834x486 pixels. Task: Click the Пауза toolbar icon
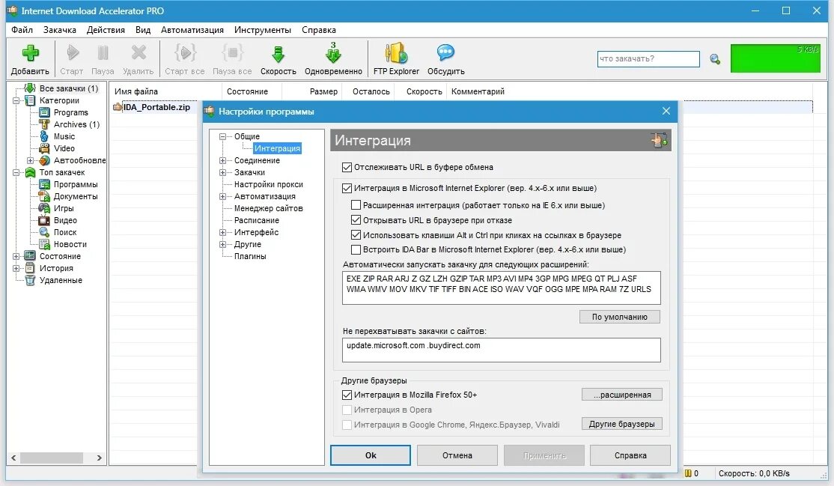103,52
